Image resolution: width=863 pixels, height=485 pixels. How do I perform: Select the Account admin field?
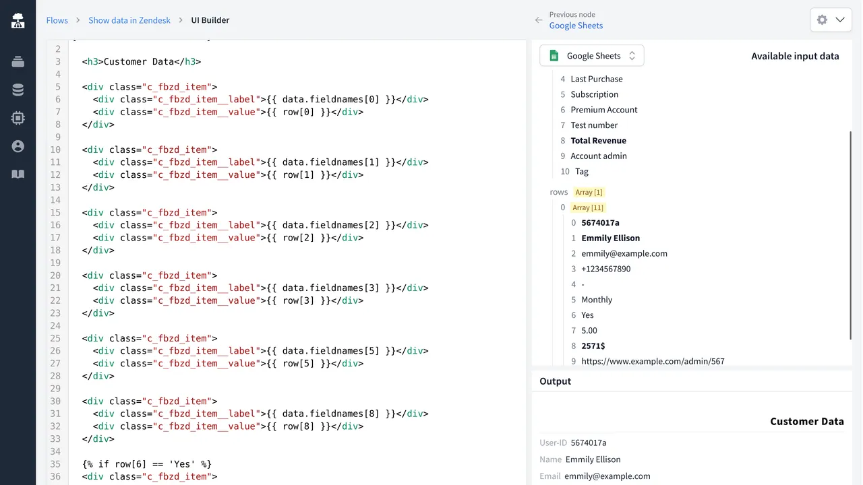599,156
